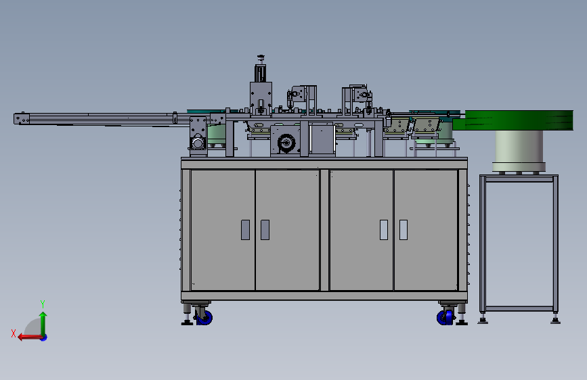Click the green Y axis arrow of the triad
Viewport: 587px width, 380px height.
[x=43, y=323]
